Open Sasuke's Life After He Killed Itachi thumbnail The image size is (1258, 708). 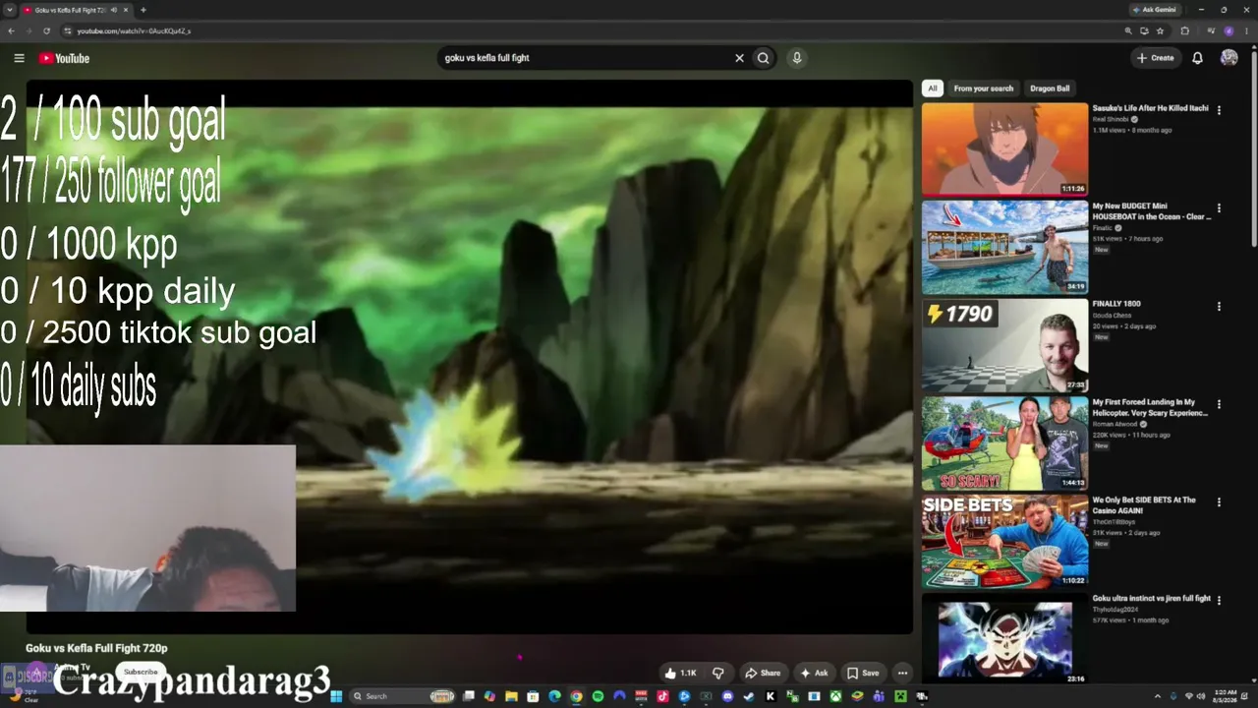[x=1004, y=149]
